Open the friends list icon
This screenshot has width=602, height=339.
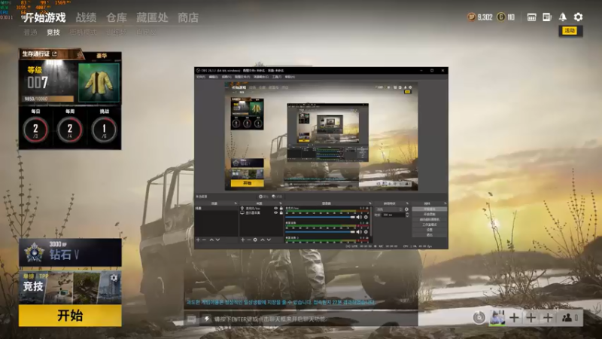(567, 318)
